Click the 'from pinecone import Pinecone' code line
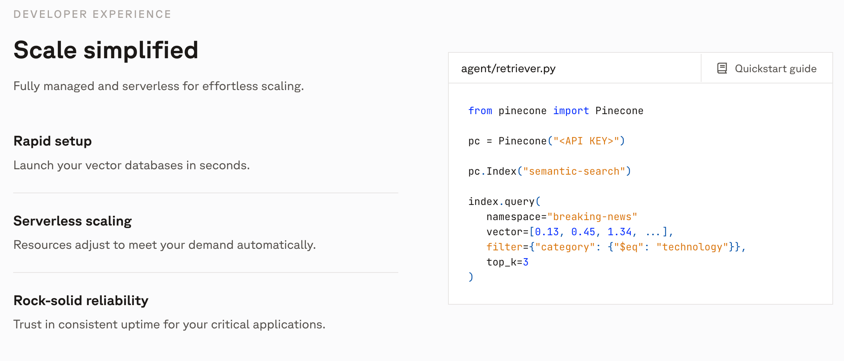The width and height of the screenshot is (844, 361). pos(556,111)
